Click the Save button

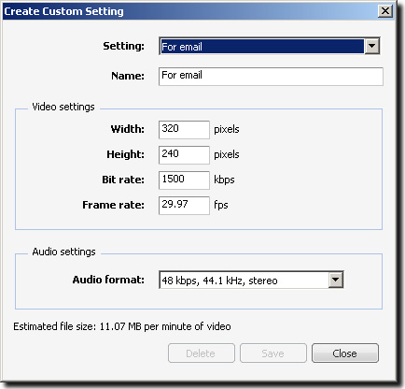point(273,353)
